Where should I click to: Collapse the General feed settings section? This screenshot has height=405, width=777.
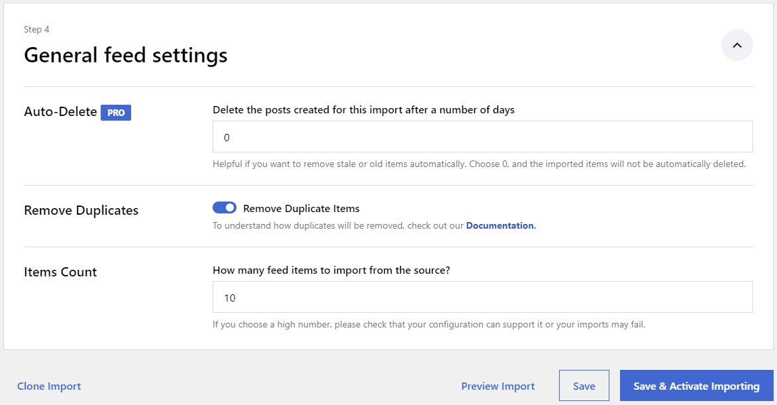click(737, 44)
